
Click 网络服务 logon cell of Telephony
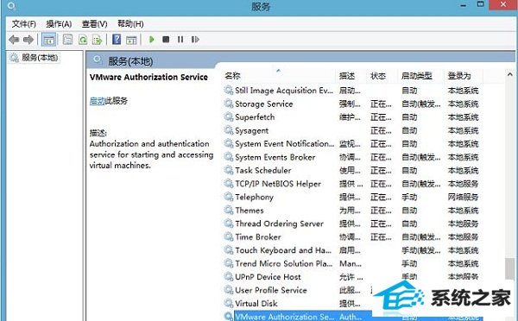(463, 197)
